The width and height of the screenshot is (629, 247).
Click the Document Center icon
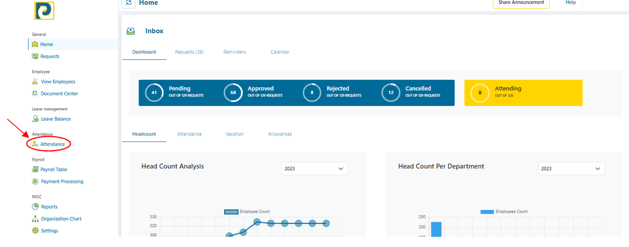[35, 94]
